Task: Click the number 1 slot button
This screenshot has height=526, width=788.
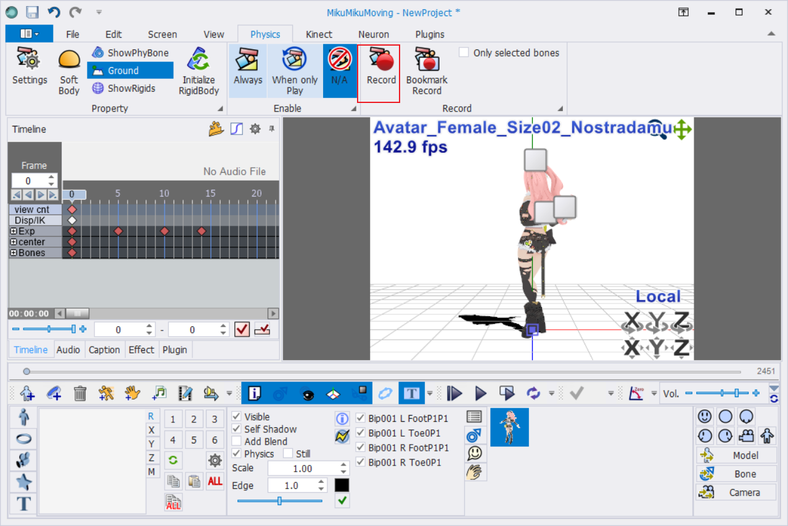Action: coord(173,420)
